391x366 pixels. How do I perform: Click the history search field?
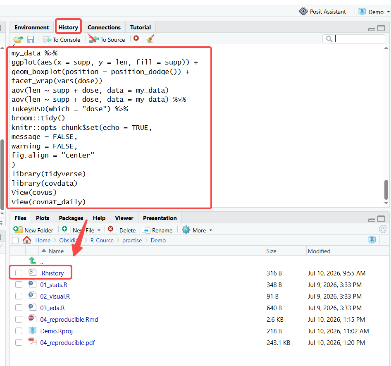[354, 39]
